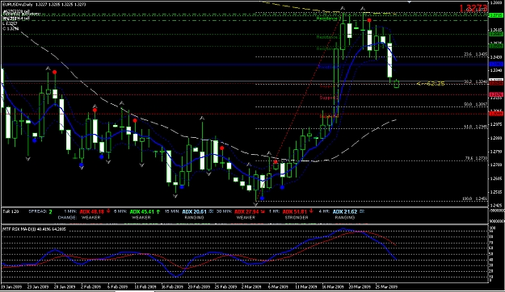
Task: Click the TsR 120 label
Action: (x=11, y=211)
